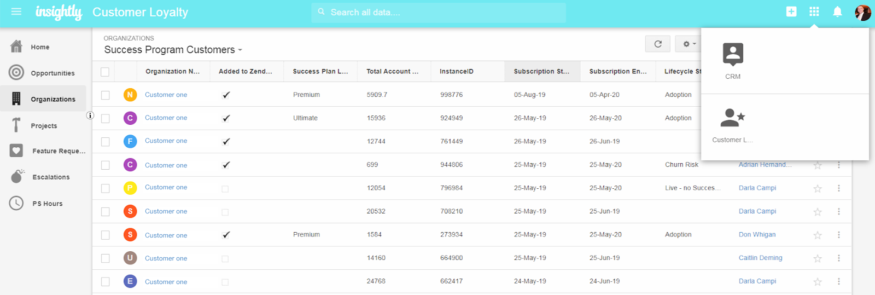Viewport: 875px width, 295px height.
Task: Select the CRM app icon
Action: pyautogui.click(x=733, y=55)
